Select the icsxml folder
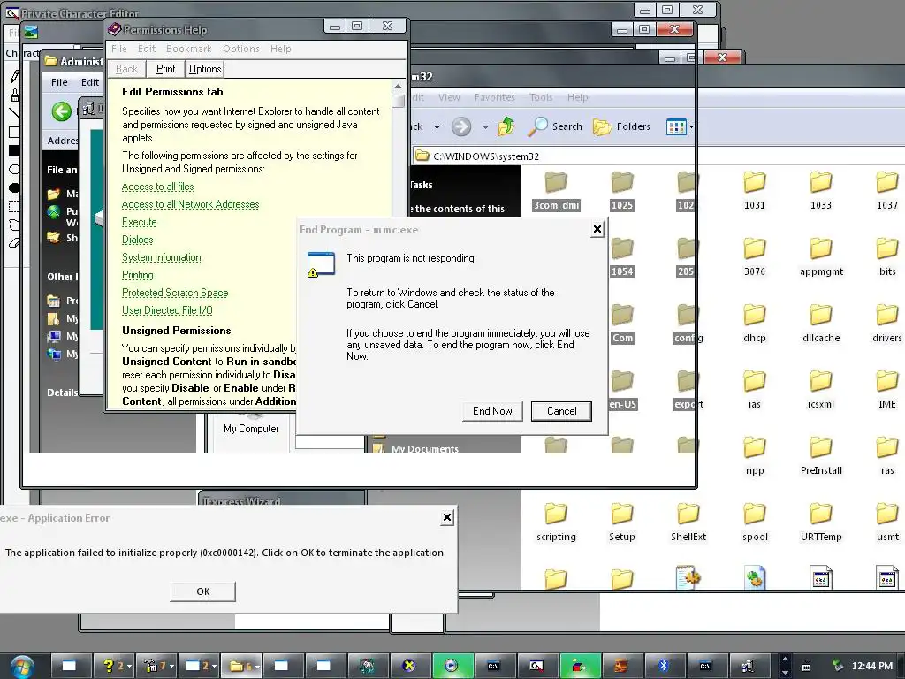 821,390
